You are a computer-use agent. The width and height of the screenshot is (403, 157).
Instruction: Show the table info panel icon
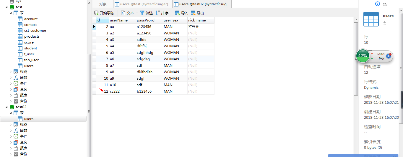(377, 4)
